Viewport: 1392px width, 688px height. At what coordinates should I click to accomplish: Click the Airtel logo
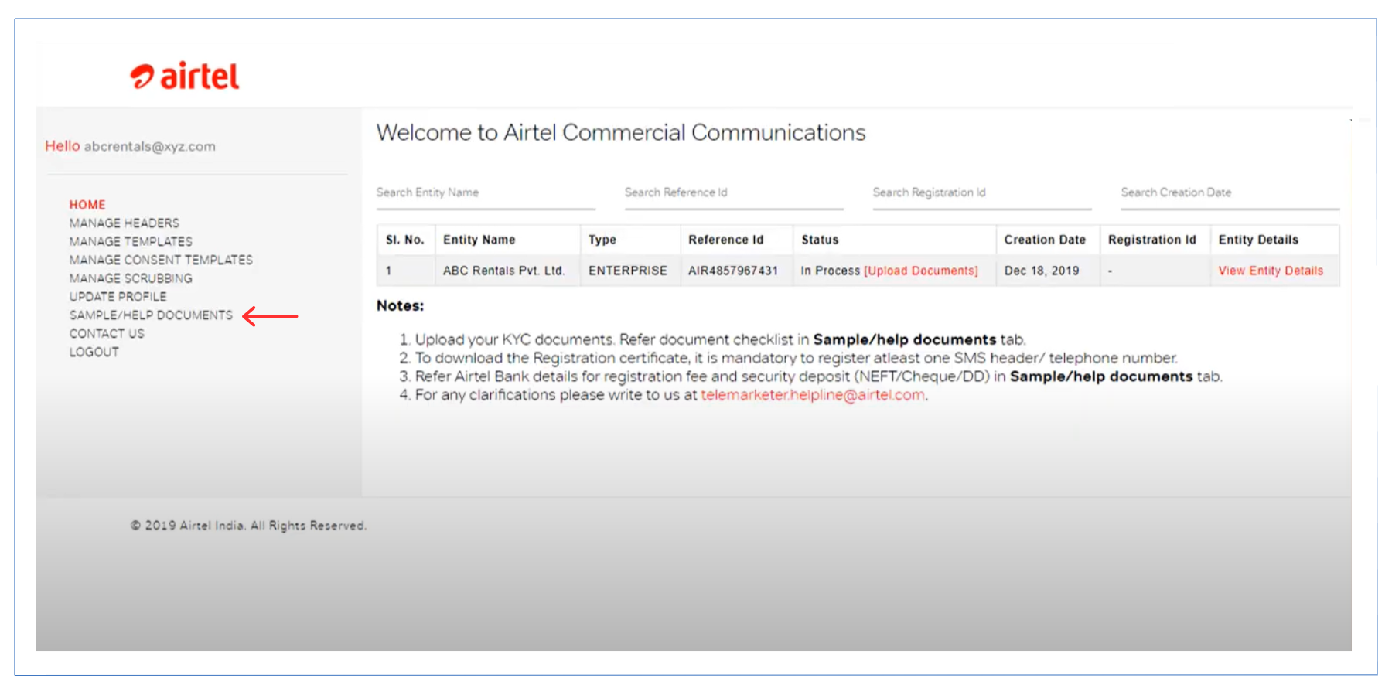coord(185,76)
